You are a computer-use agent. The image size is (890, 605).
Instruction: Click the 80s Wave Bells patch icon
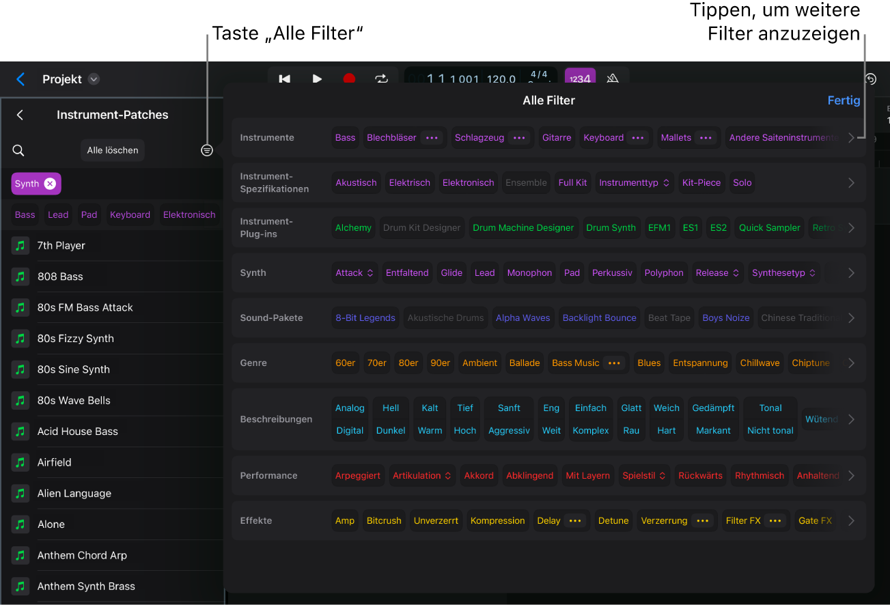[x=20, y=400]
